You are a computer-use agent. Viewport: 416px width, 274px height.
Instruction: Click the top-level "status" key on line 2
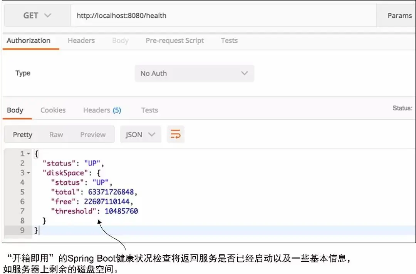59,163
